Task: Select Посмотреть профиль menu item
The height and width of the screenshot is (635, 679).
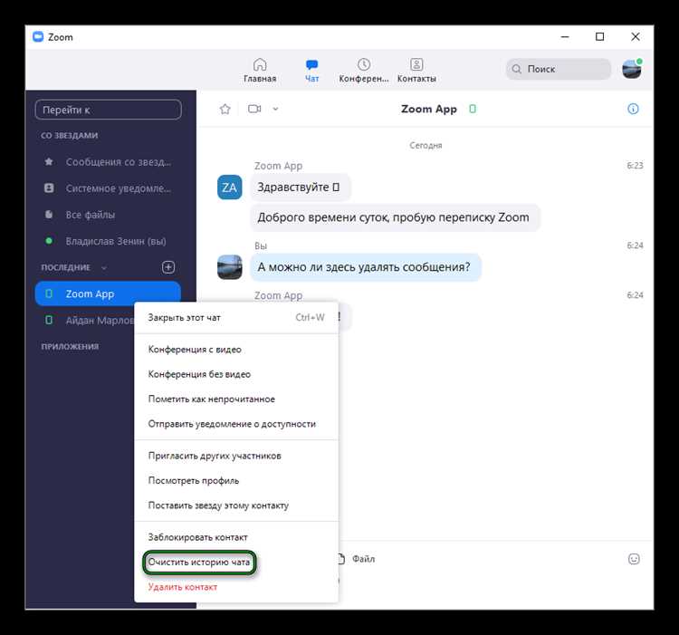Action: point(236,481)
